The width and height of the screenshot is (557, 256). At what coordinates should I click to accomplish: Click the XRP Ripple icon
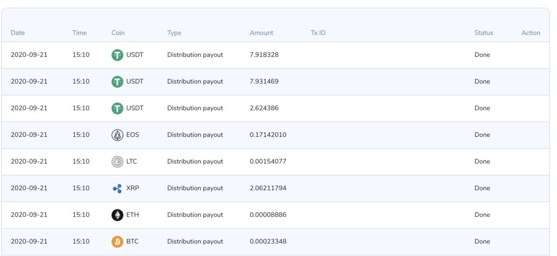coord(117,188)
